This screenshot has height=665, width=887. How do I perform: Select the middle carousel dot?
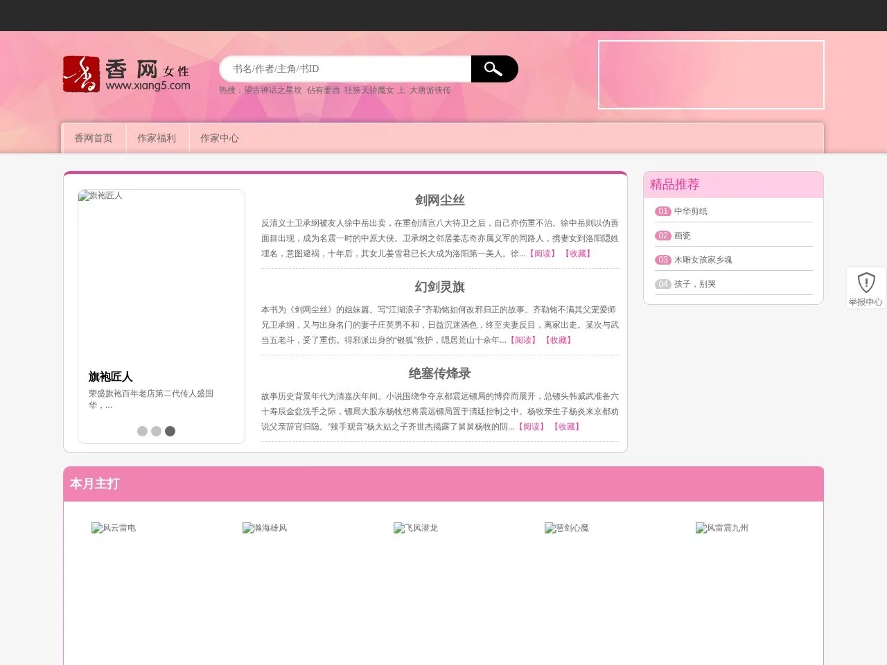pos(156,431)
